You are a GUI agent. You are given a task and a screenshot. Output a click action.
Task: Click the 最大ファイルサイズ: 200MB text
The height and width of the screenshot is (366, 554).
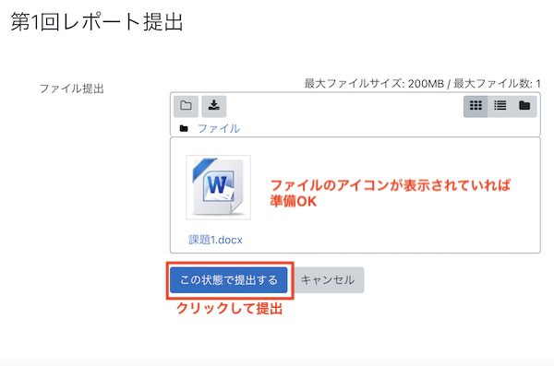pos(374,84)
